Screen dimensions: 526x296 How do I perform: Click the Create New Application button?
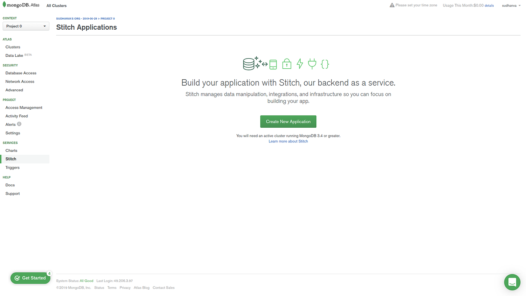click(x=288, y=121)
